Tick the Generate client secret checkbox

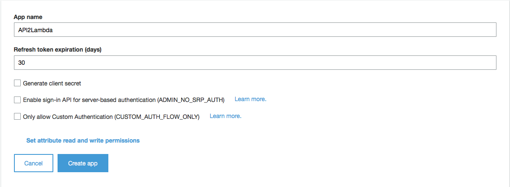17,83
